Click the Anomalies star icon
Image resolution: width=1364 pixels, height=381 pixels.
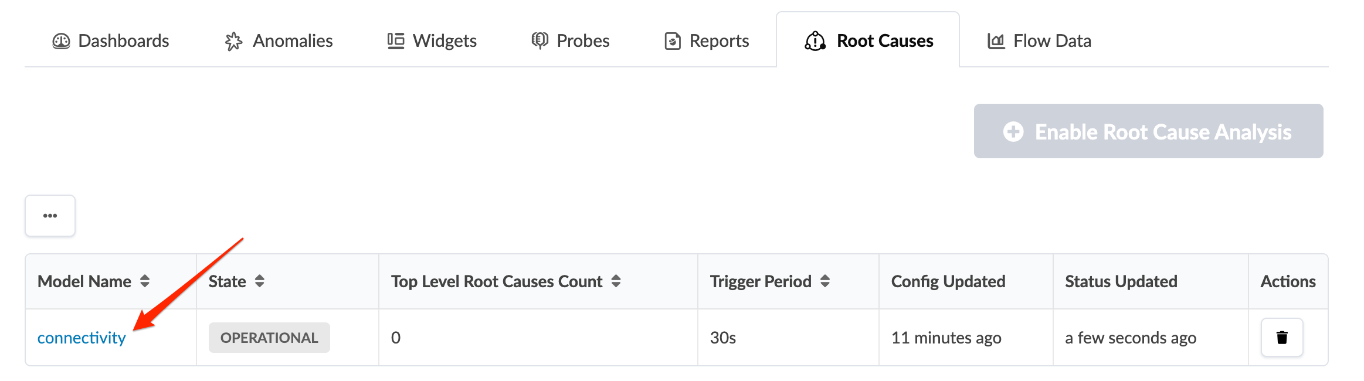233,41
